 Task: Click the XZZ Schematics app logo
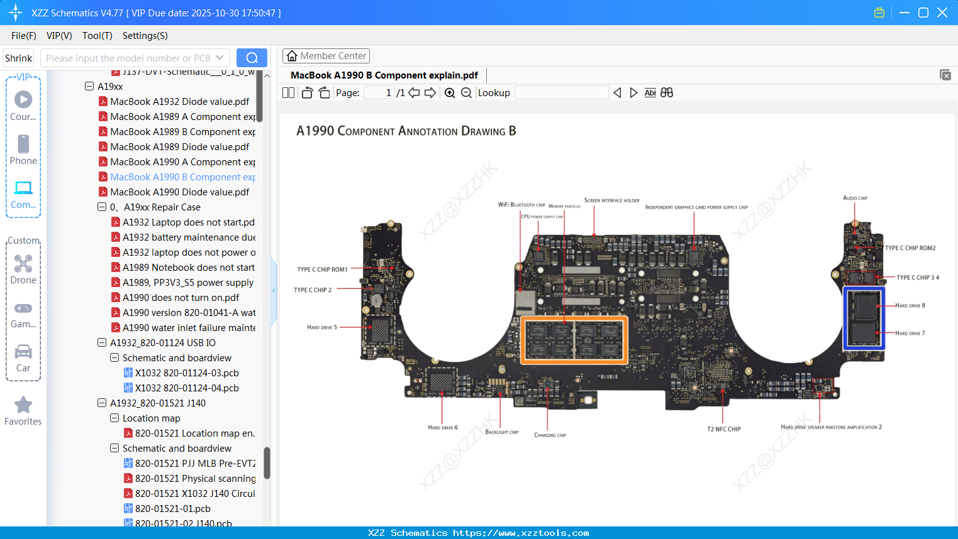tap(15, 13)
